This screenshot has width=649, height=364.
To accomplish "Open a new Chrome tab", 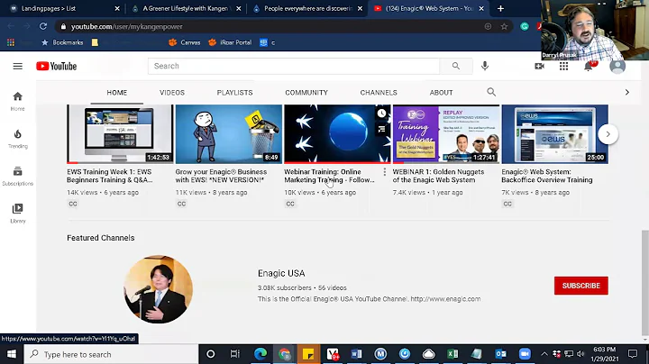I will pyautogui.click(x=500, y=8).
